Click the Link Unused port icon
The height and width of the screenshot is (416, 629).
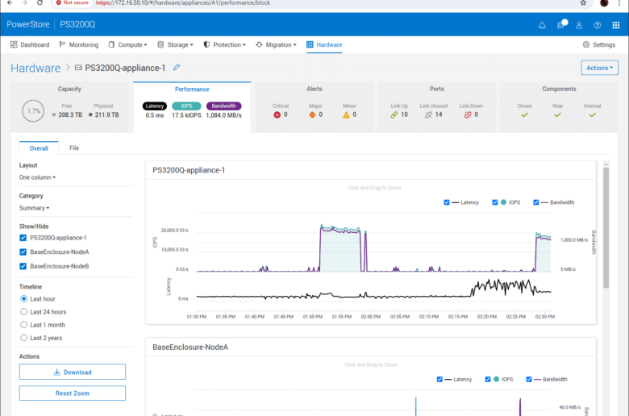pos(428,115)
